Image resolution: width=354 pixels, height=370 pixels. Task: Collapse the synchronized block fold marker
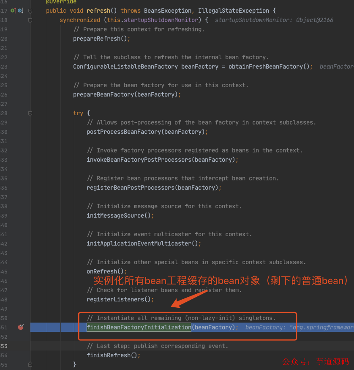[x=30, y=20]
